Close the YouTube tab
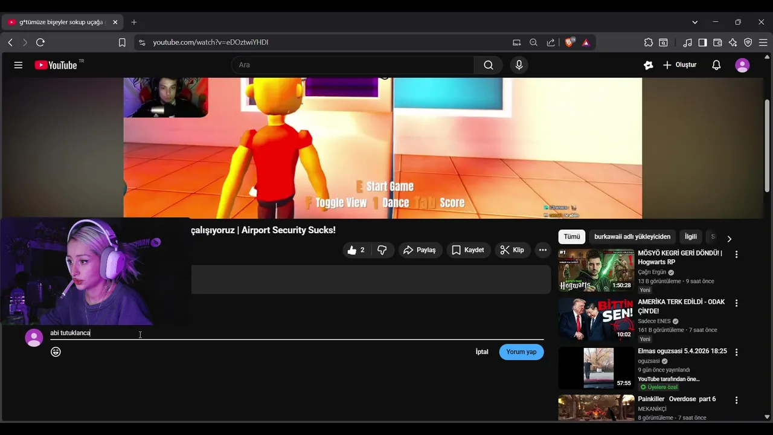The width and height of the screenshot is (773, 435). coord(115,22)
